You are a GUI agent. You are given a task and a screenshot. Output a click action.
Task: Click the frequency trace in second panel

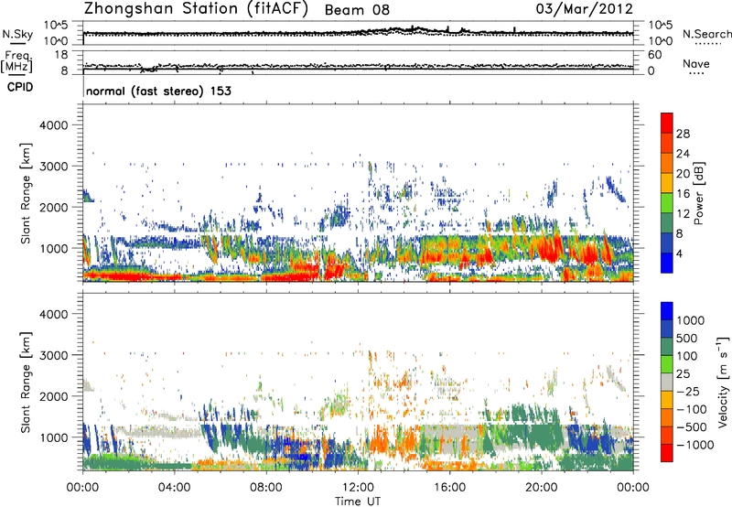pos(358,68)
